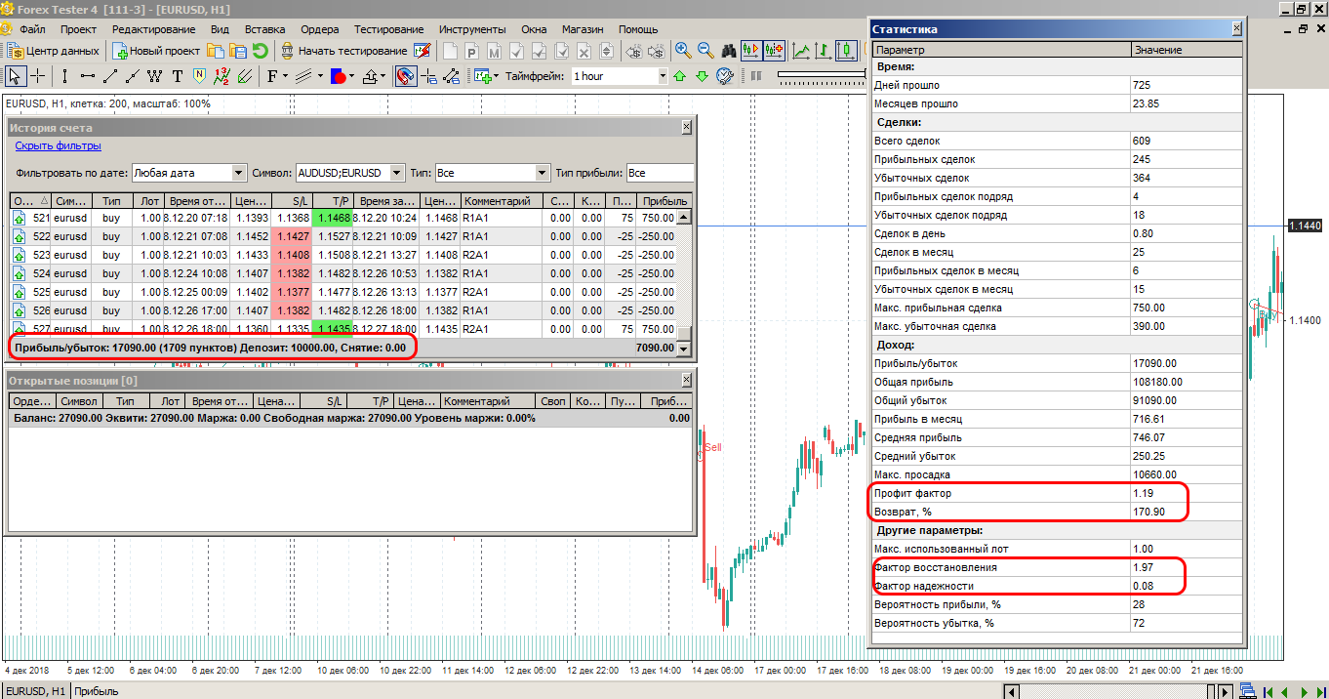Expand the Fibonacci tools dropdown arrow
The image size is (1329, 699).
tap(285, 75)
